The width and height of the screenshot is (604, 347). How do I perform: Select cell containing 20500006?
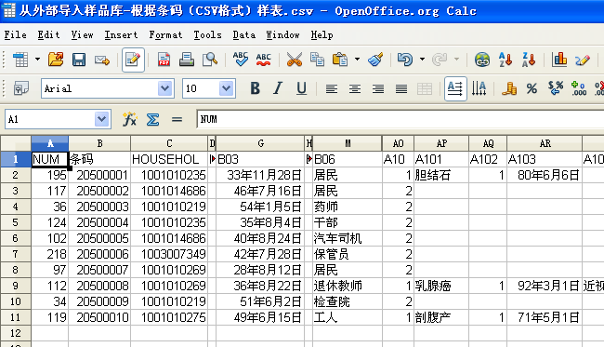pyautogui.click(x=99, y=254)
